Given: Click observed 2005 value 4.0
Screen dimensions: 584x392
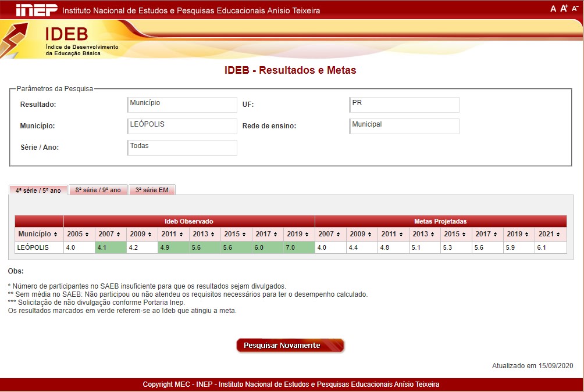Looking at the screenshot, I should click(x=79, y=247).
